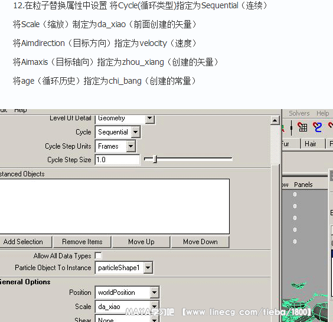The width and height of the screenshot is (333, 322).
Task: Open the Help menu in the Maya window
Action: pyautogui.click(x=322, y=113)
